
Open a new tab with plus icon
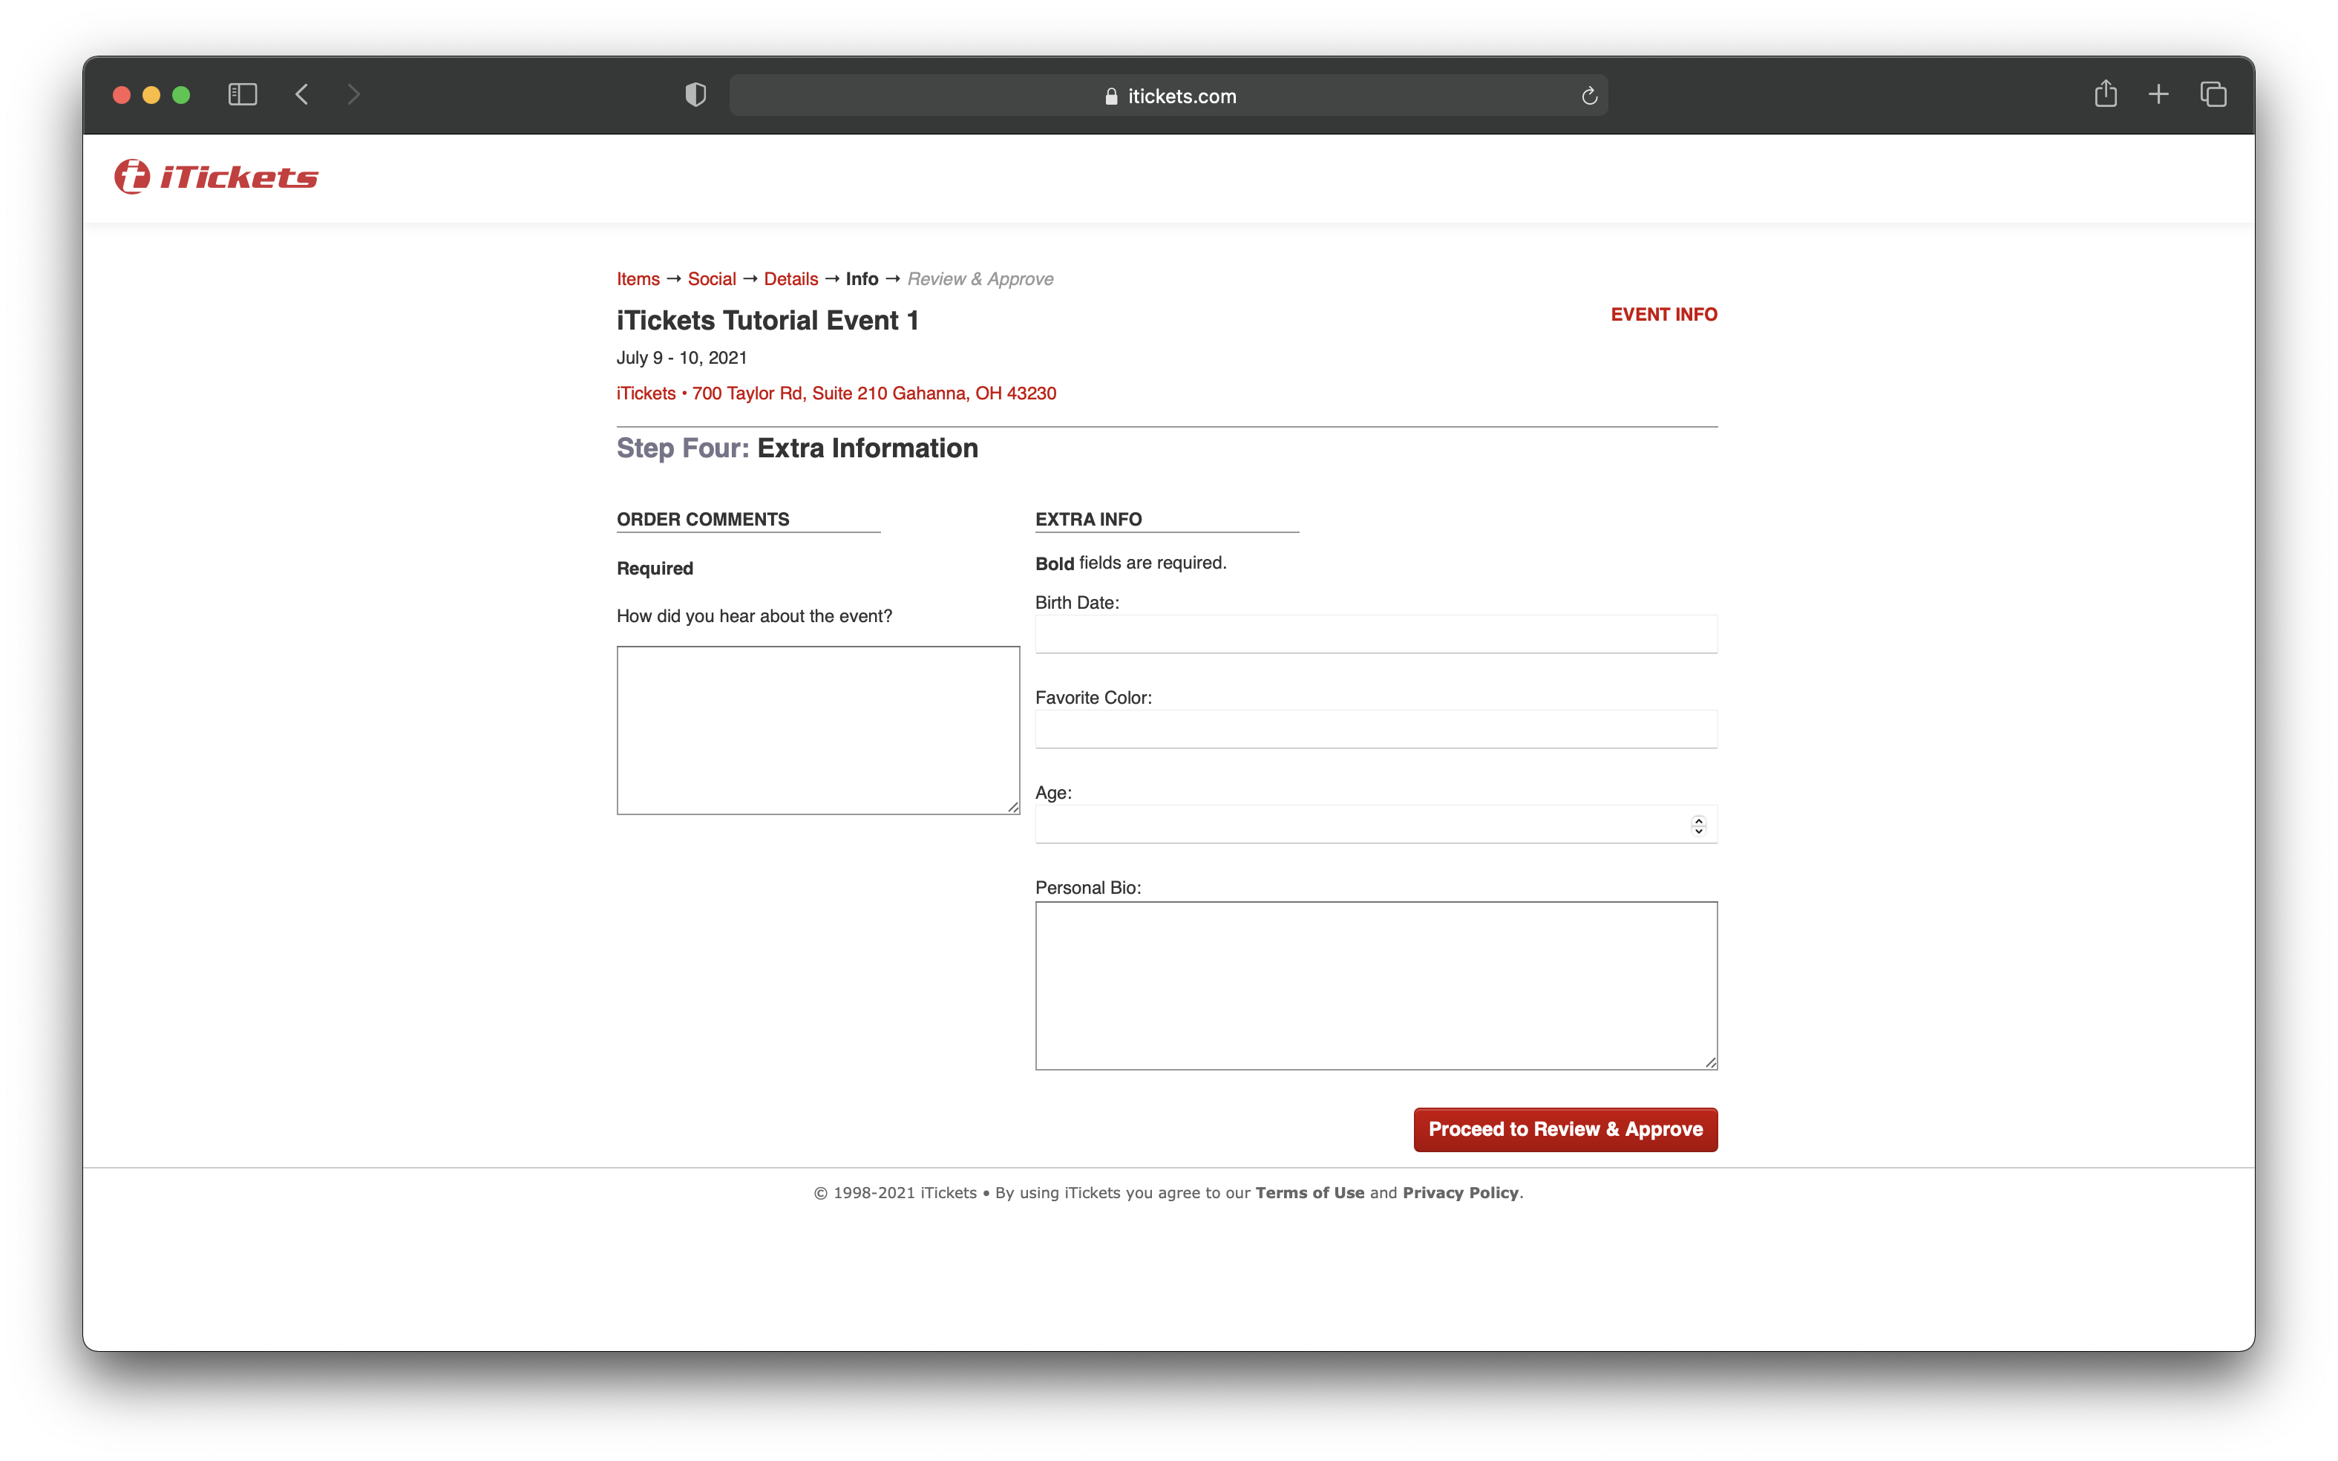(2158, 95)
